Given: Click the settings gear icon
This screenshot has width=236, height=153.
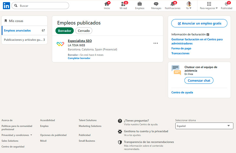Looking at the screenshot, I should (x=120, y=132).
